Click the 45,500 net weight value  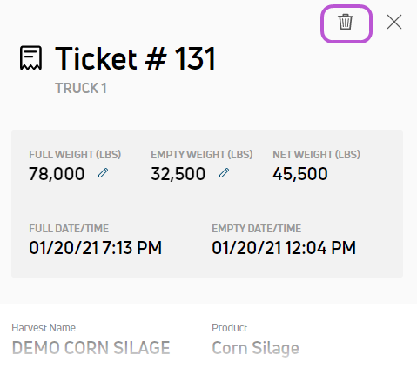point(300,174)
